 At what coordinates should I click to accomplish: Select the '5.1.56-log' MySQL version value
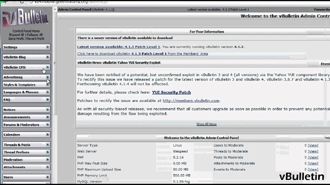[181, 181]
